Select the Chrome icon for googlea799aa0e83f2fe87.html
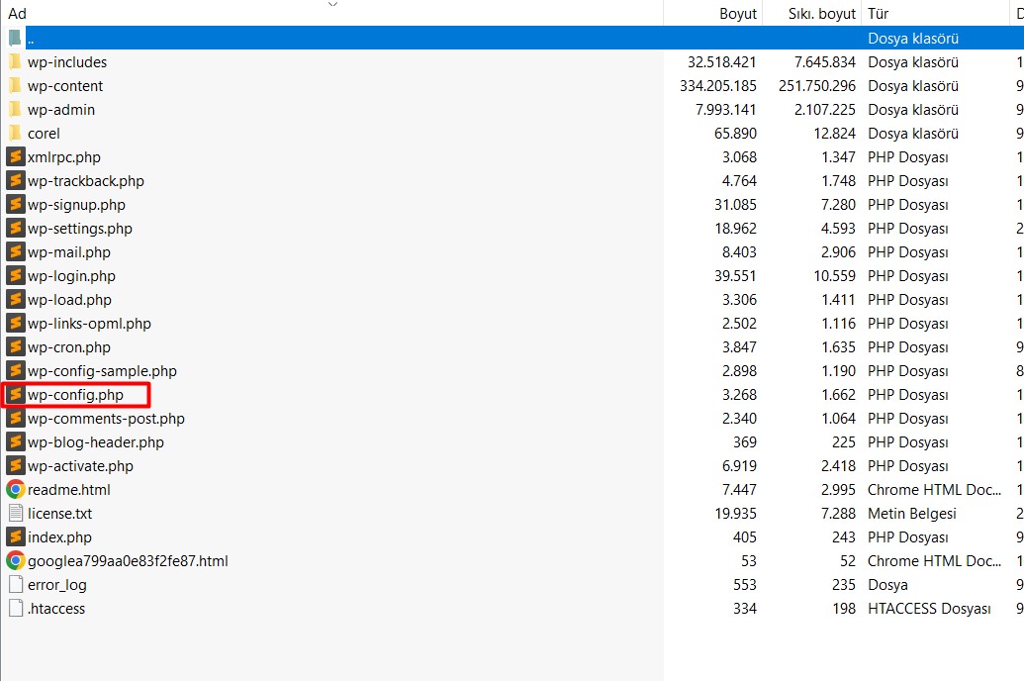Screen dimensions: 1024x681 pos(16,561)
